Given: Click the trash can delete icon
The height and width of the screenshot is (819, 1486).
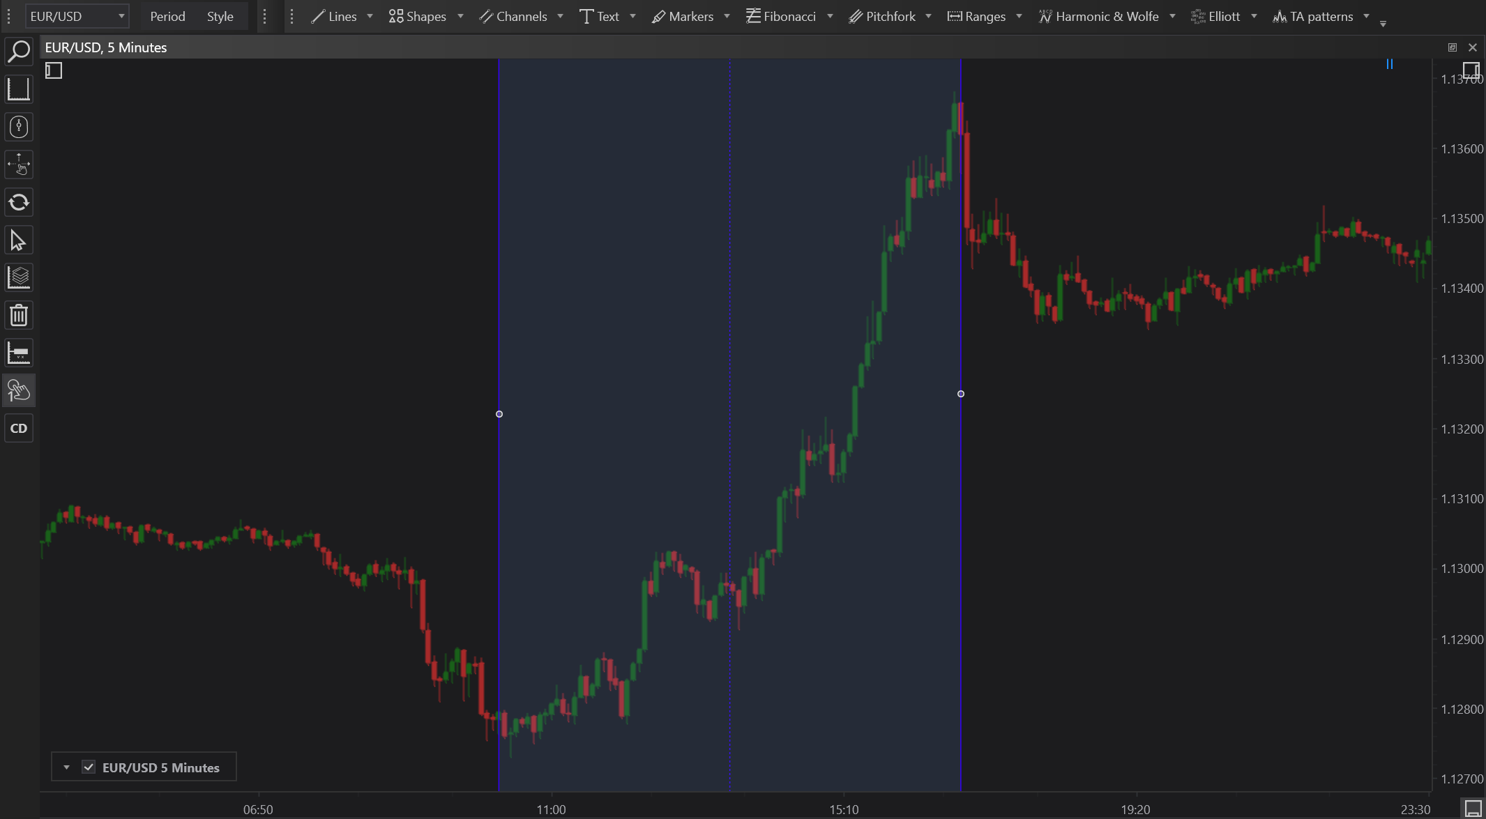Looking at the screenshot, I should pos(19,316).
